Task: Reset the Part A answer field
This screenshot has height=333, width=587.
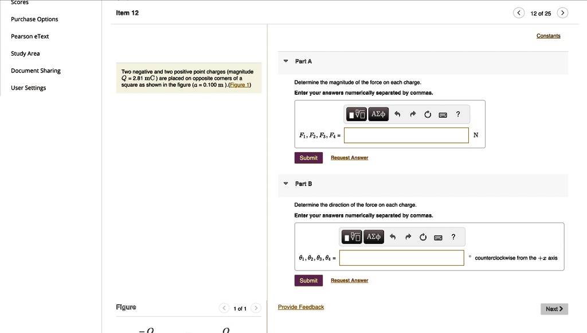Action: tap(428, 114)
